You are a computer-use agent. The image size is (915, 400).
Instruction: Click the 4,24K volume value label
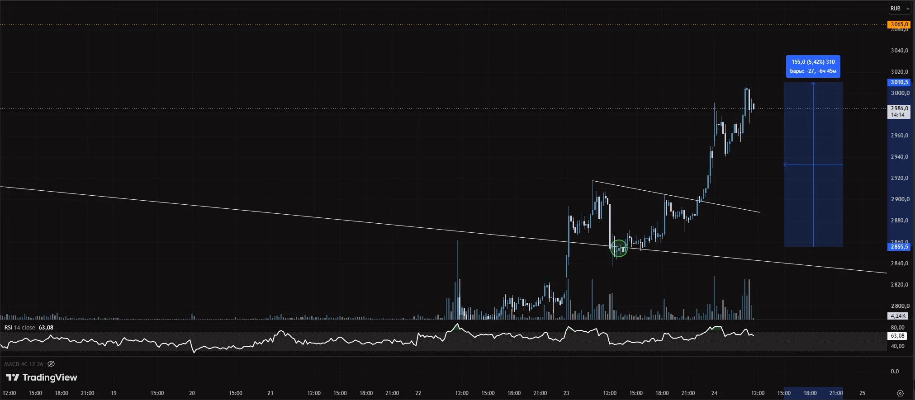click(898, 316)
